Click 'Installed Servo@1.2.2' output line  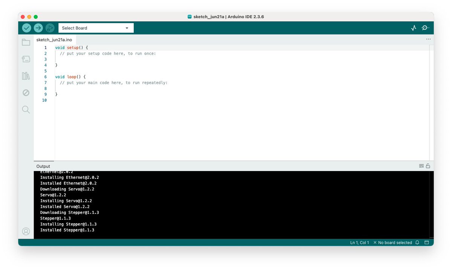[x=65, y=207]
